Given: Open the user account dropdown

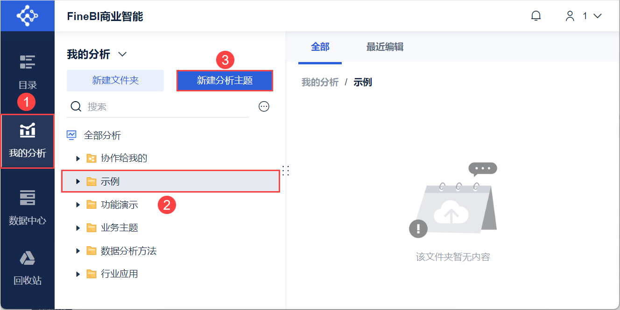Looking at the screenshot, I should click(584, 16).
